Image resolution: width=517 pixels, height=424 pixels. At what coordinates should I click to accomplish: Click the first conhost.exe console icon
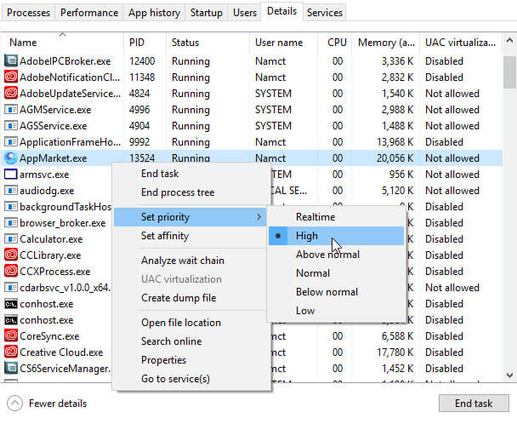point(11,303)
